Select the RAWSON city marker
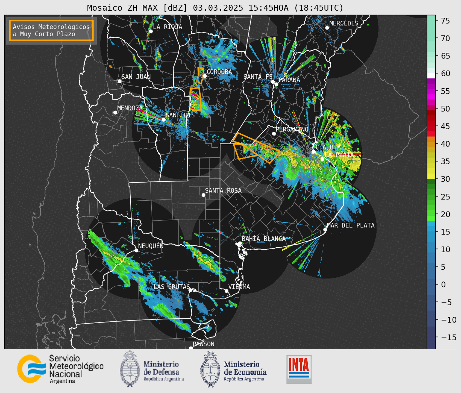 tap(191, 348)
